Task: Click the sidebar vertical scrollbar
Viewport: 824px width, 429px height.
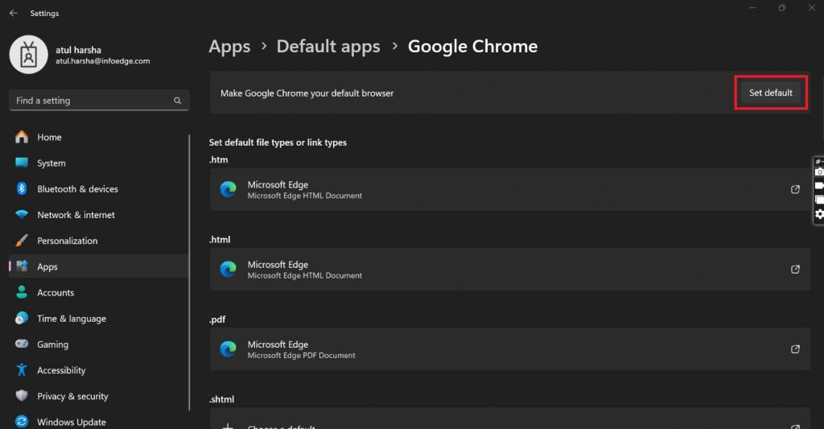Action: point(189,272)
